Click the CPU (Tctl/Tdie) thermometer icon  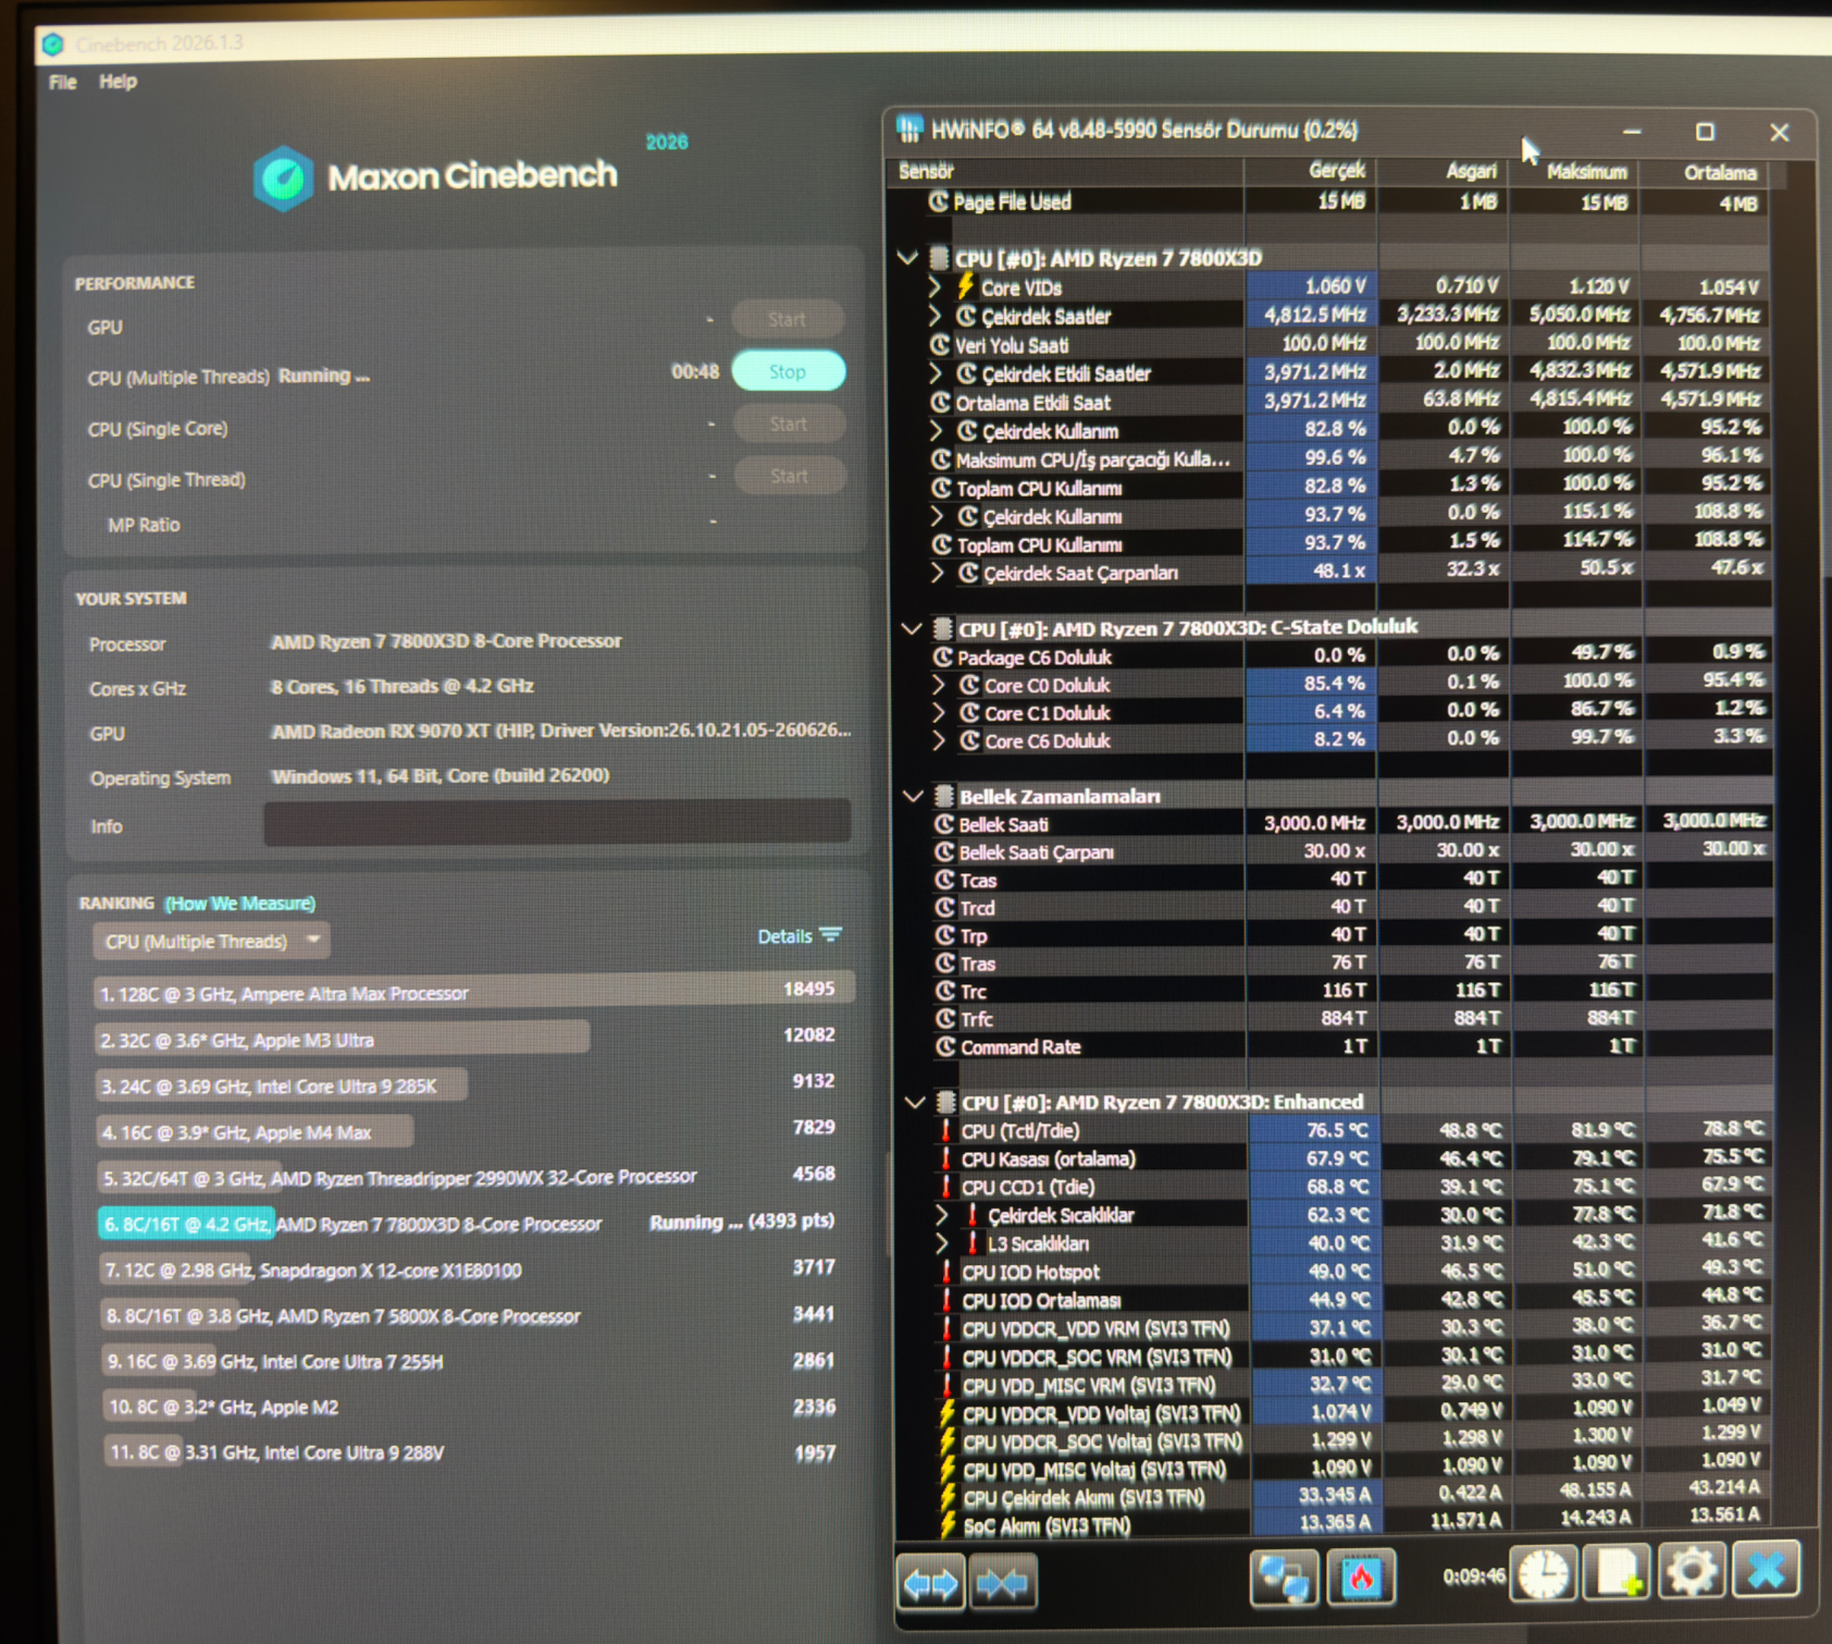click(945, 1131)
